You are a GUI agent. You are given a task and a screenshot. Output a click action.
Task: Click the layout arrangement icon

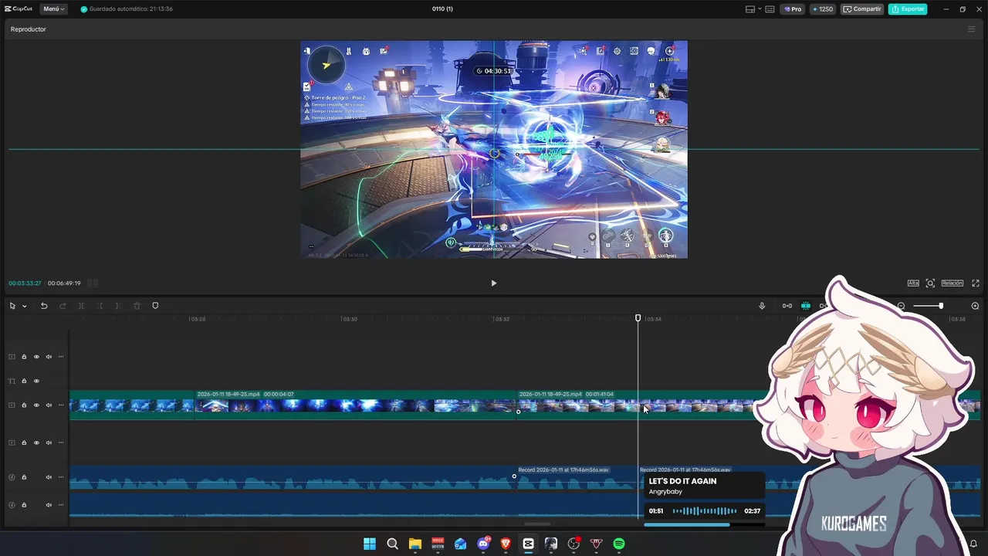(x=749, y=9)
